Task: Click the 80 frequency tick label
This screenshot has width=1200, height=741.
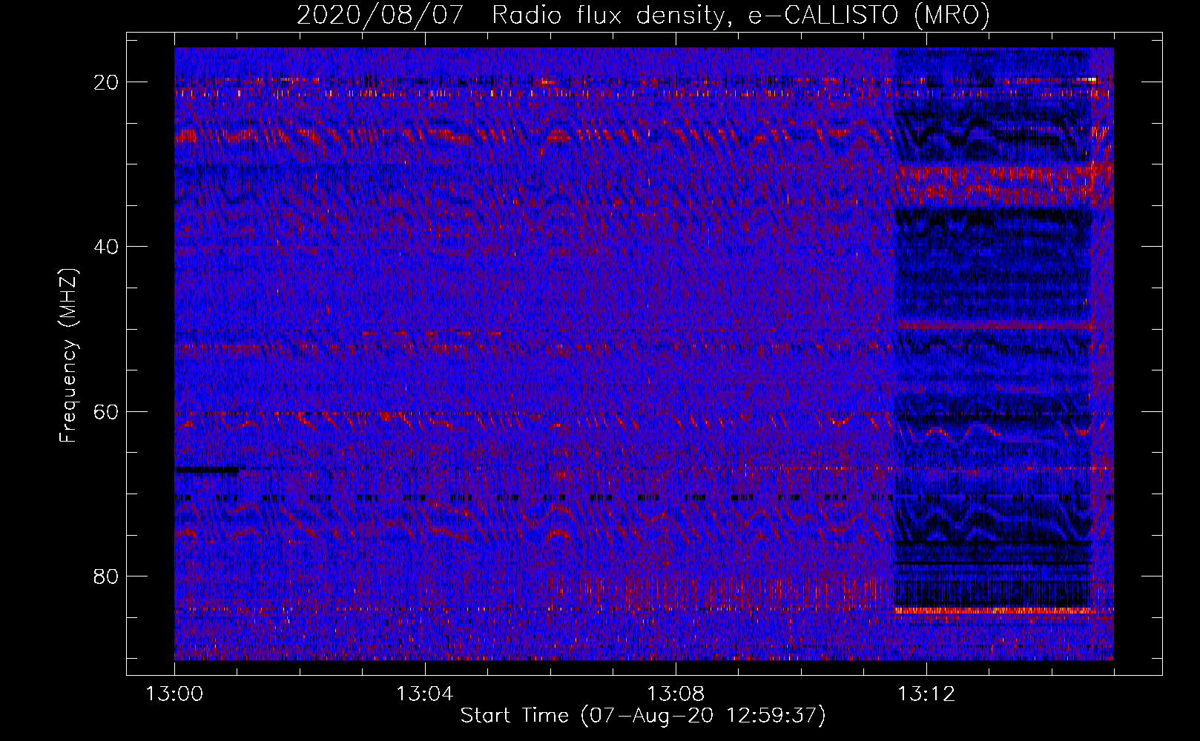Action: pyautogui.click(x=106, y=576)
